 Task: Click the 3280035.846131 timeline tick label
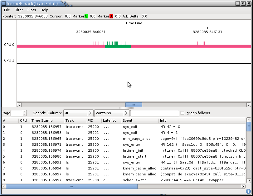(x=207, y=32)
